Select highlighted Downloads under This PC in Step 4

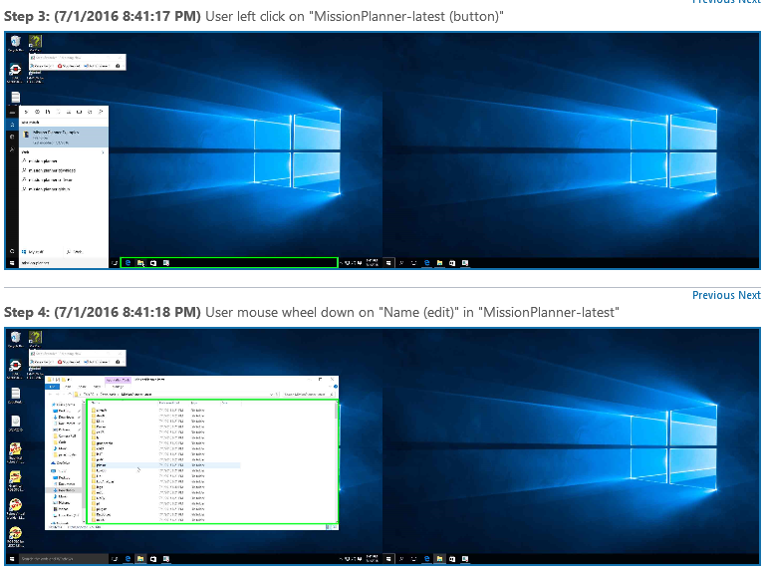click(65, 490)
